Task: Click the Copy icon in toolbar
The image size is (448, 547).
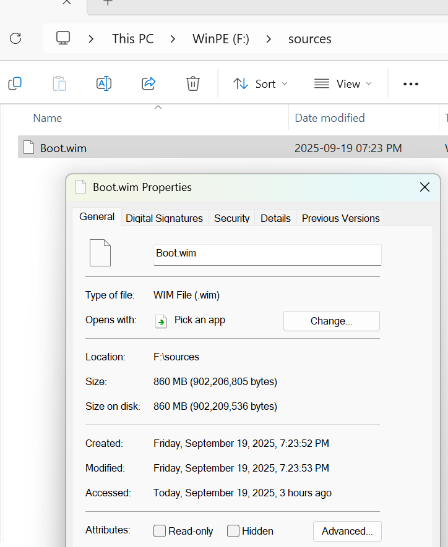Action: pos(15,83)
